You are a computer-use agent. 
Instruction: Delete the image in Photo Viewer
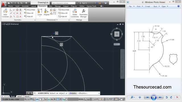point(177,97)
